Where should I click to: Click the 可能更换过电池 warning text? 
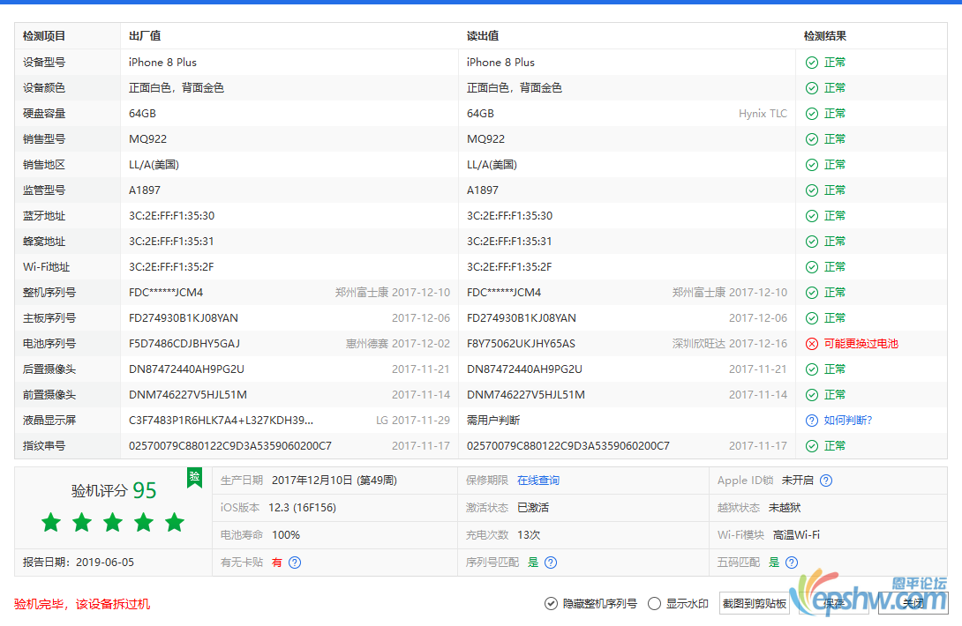tap(861, 344)
